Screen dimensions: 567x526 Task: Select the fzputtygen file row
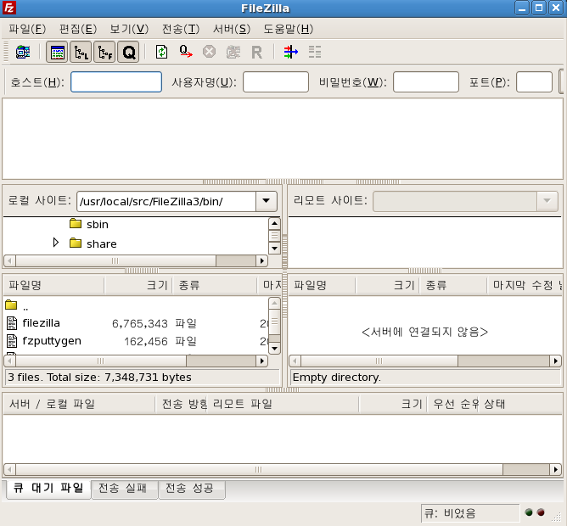[x=136, y=341]
